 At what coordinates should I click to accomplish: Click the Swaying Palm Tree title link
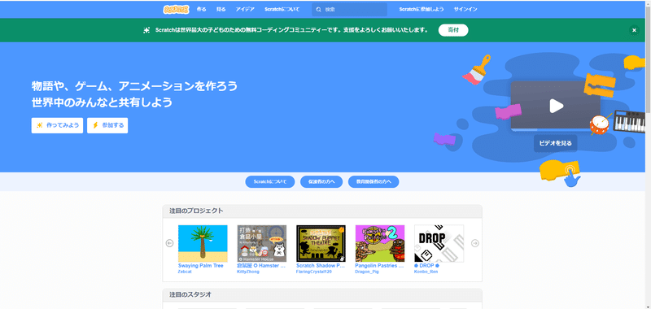click(201, 265)
